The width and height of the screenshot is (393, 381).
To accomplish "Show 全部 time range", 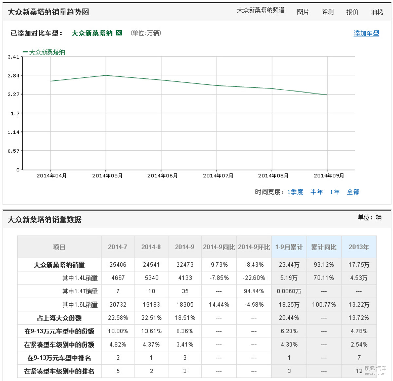I will [353, 192].
